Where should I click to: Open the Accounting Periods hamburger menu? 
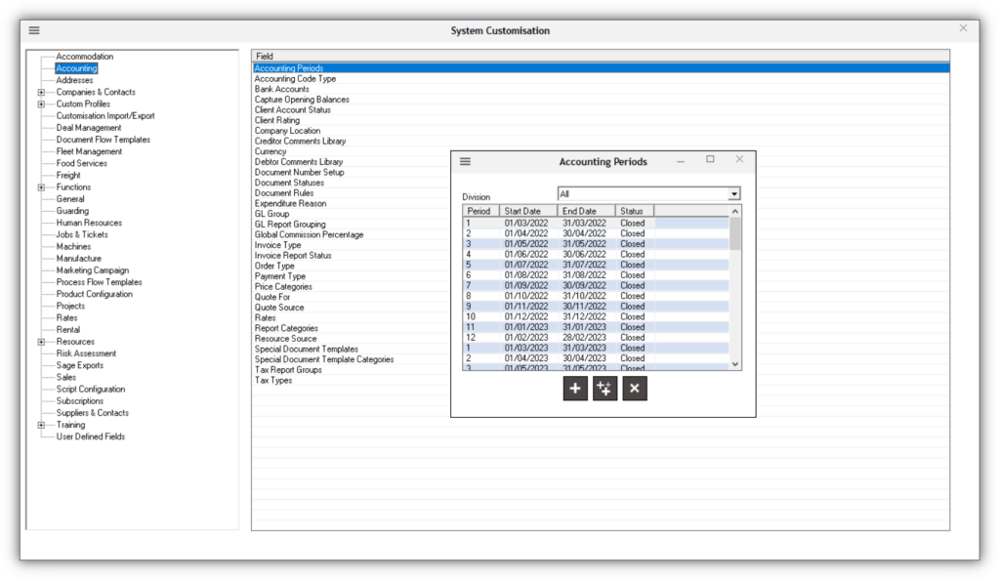466,161
